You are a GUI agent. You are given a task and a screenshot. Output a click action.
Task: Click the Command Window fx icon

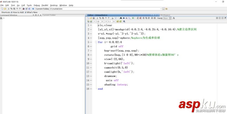pos(1,18)
